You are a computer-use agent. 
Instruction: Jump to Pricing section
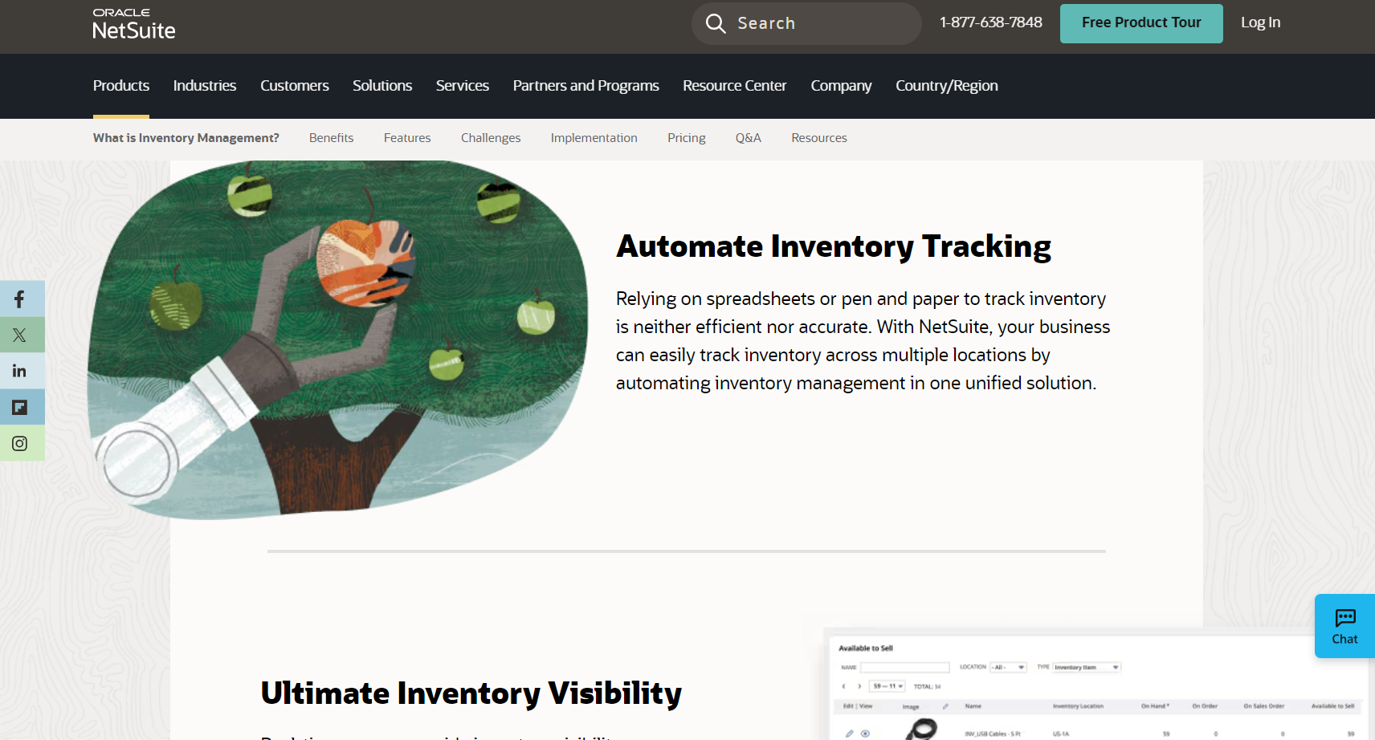(x=687, y=138)
